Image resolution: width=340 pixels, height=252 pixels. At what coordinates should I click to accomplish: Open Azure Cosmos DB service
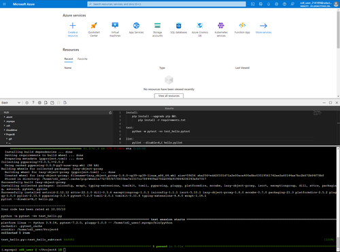point(200,25)
